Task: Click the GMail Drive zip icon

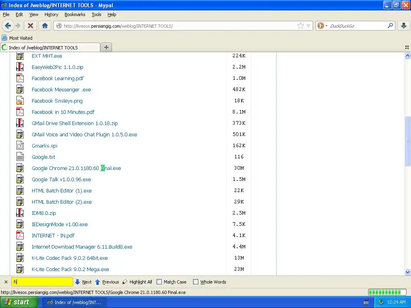Action: (x=20, y=123)
